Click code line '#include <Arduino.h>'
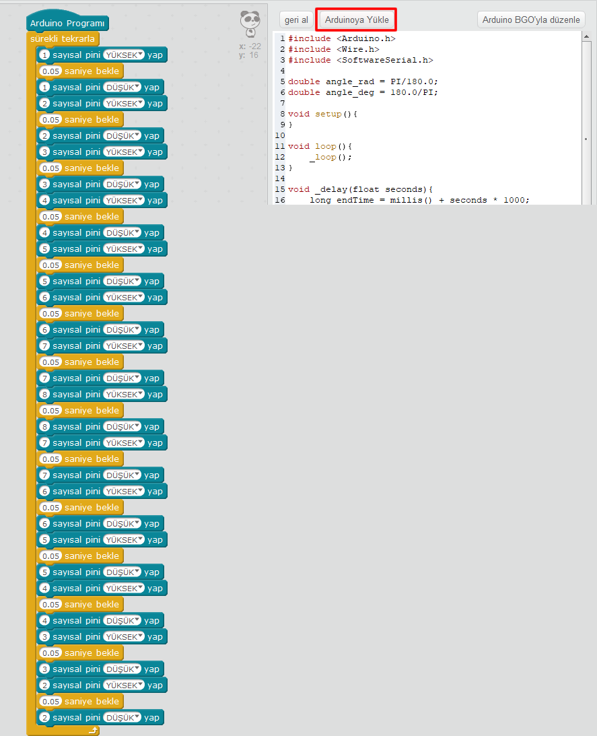 click(x=342, y=38)
